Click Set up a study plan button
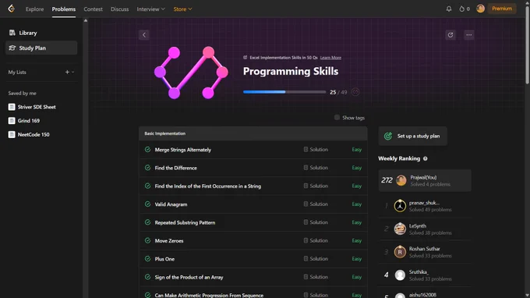The height and width of the screenshot is (298, 530). [413, 136]
